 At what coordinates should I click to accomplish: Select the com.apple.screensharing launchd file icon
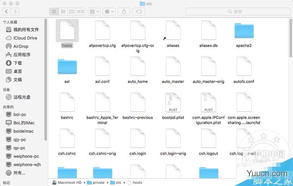pyautogui.click(x=244, y=102)
